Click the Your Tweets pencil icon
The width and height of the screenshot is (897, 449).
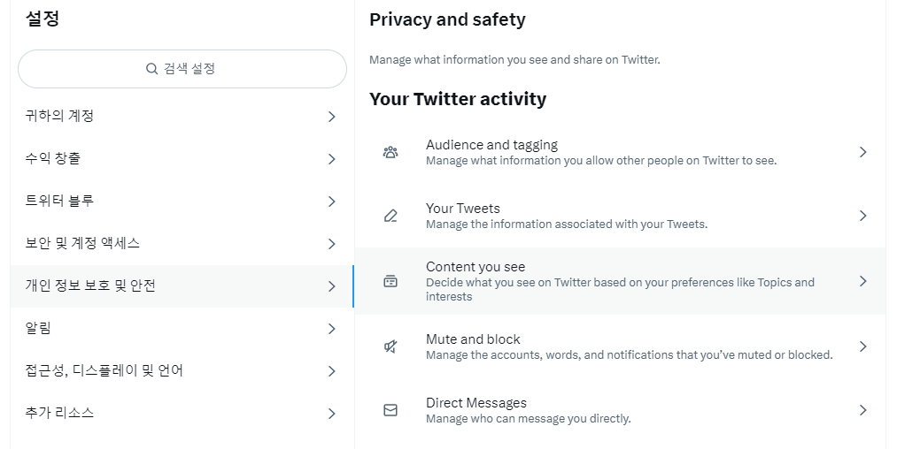[x=391, y=216]
